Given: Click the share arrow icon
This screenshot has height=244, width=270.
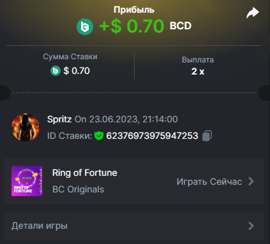Looking at the screenshot, I should pyautogui.click(x=253, y=13).
